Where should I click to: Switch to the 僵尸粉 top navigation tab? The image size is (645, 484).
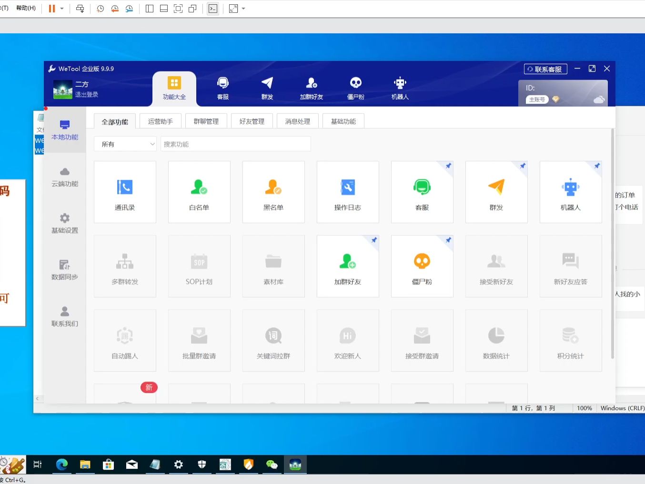coord(356,89)
